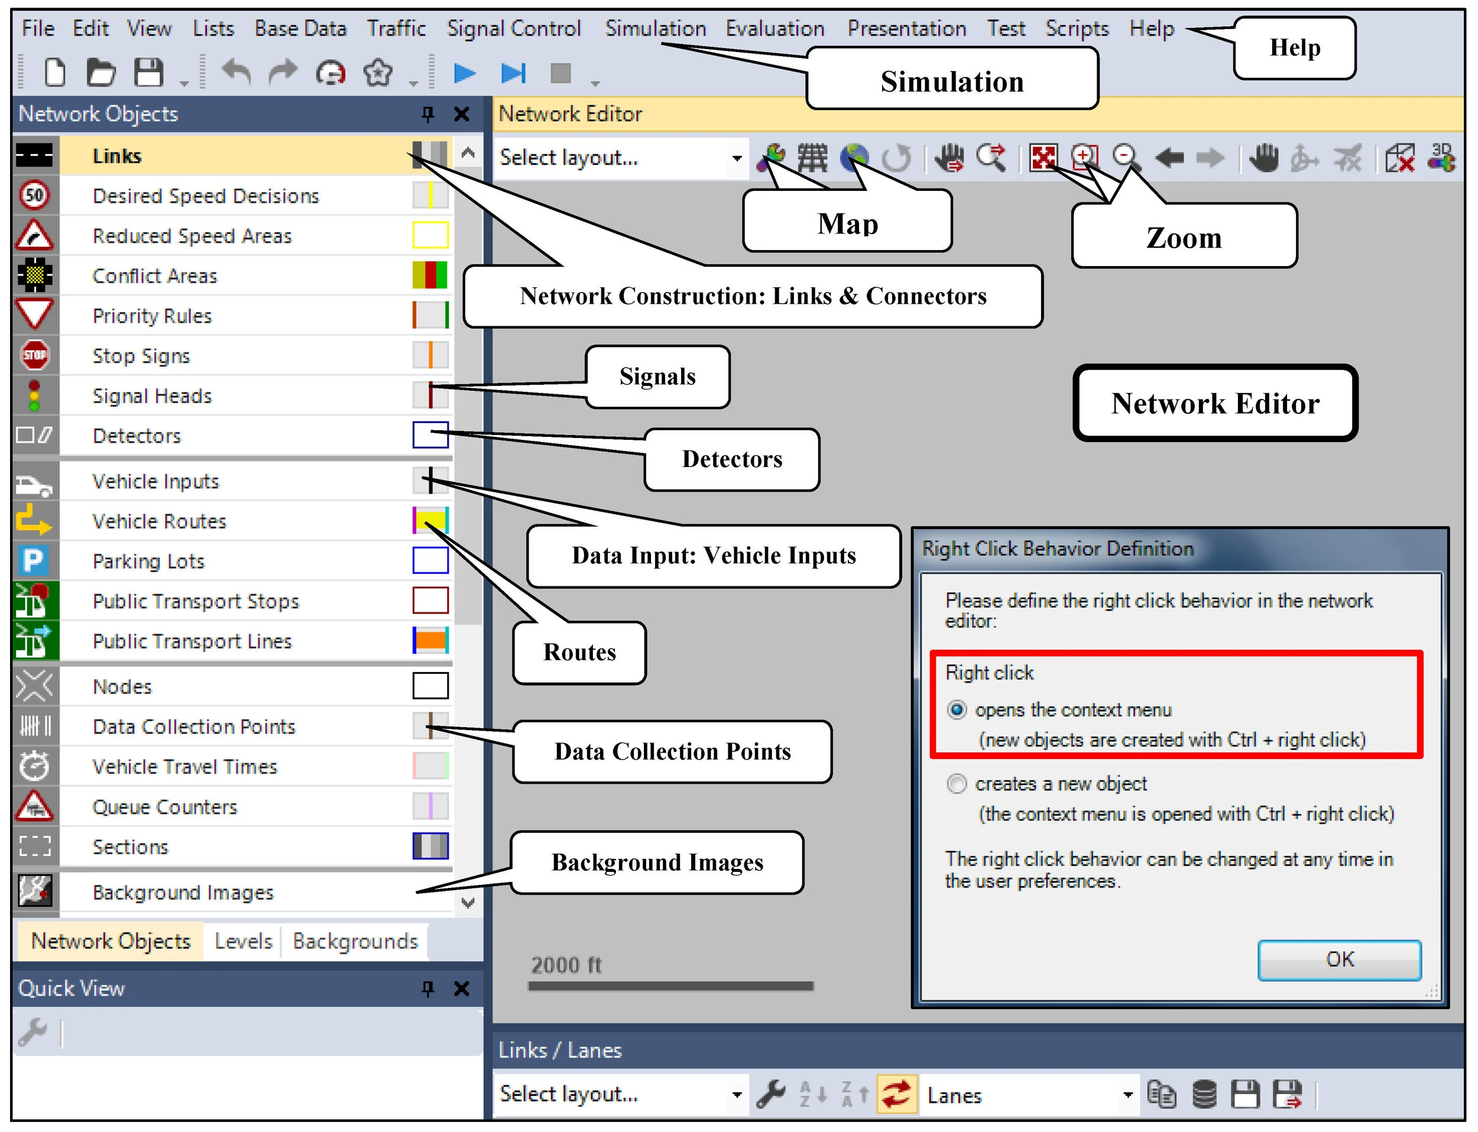
Task: Open Network Editor 'Select layout...' dropdown
Action: pos(737,158)
